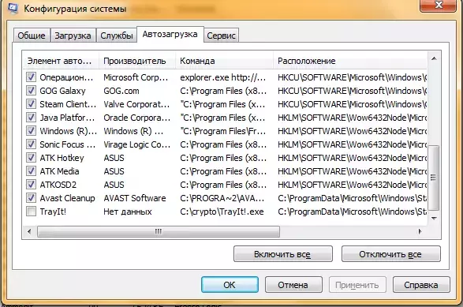This screenshot has width=463, height=307.
Task: Toggle the Java Platfor... checkbox
Action: point(31,118)
